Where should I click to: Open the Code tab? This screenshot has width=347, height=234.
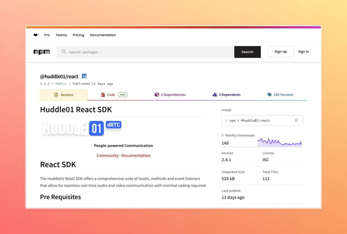pos(114,95)
